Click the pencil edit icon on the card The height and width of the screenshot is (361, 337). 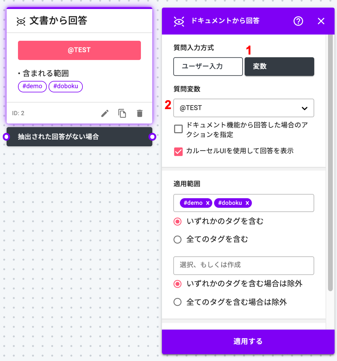pos(105,113)
